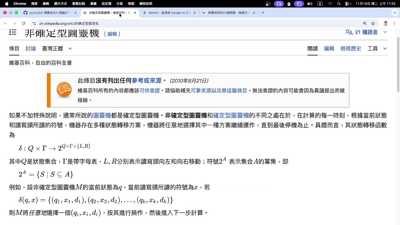Go back to the previous page
Screen dimensions: 400x225
tap(6, 23)
